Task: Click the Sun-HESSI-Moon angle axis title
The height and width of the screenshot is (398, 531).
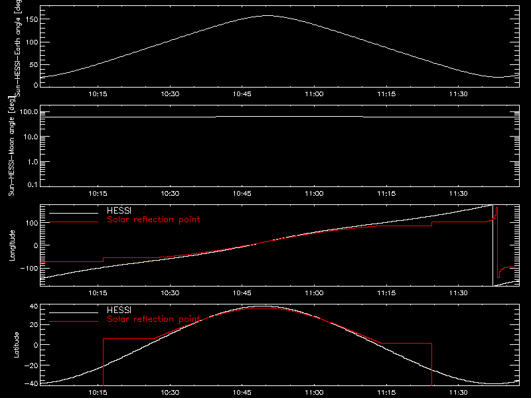Action: [x=11, y=146]
